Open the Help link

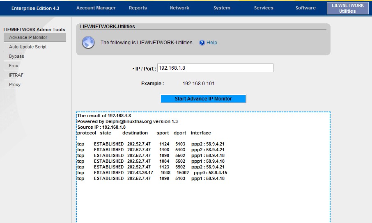[211, 43]
